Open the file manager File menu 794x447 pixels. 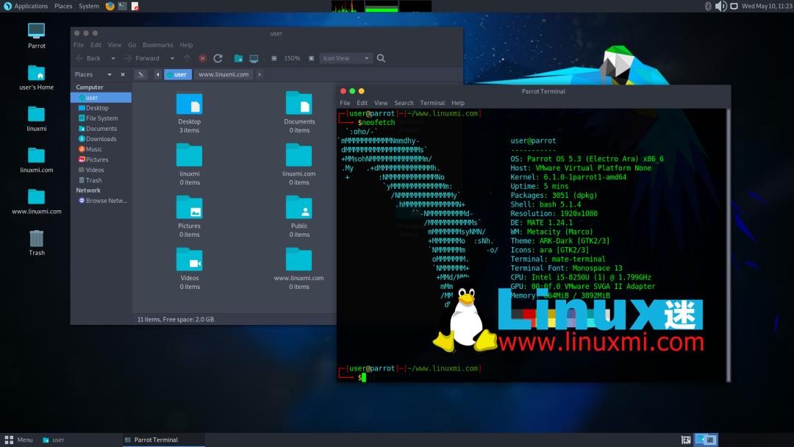coord(79,45)
